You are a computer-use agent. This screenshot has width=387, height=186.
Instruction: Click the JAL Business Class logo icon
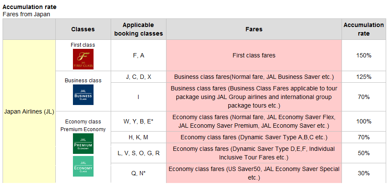coord(83,95)
